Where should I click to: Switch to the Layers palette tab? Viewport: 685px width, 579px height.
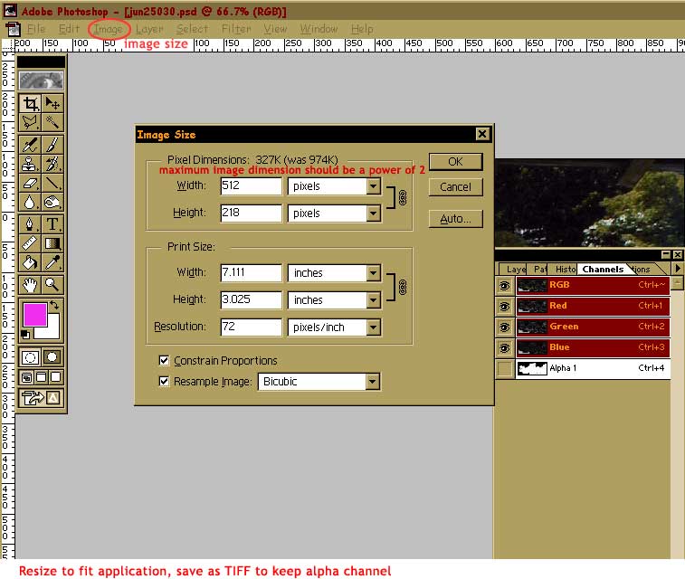tap(515, 269)
